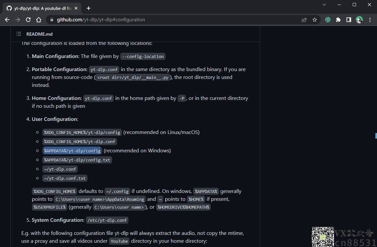Click the README.md file title
This screenshot has height=247, width=377.
[39, 34]
